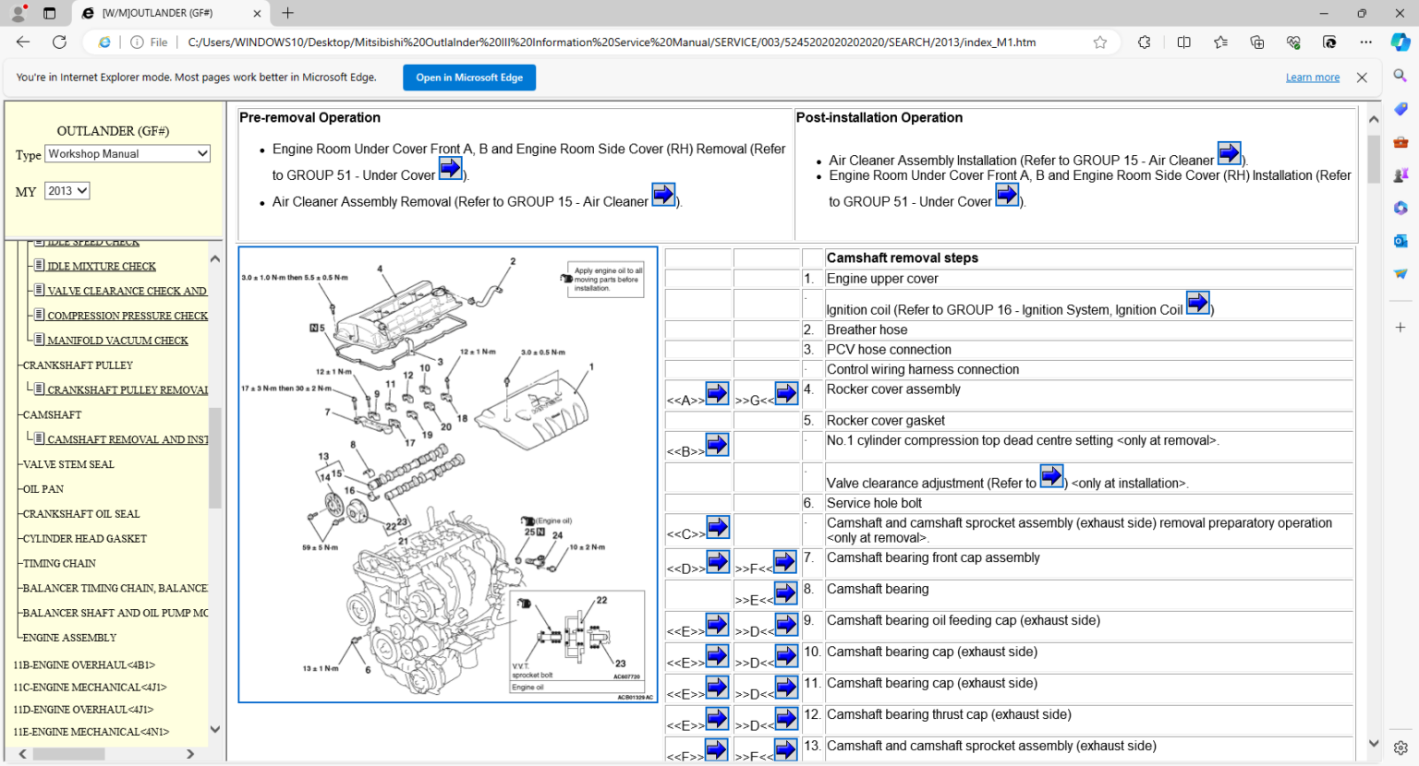Follow the Valve clearance adjustment arrow link
The image size is (1419, 766).
(x=1051, y=476)
